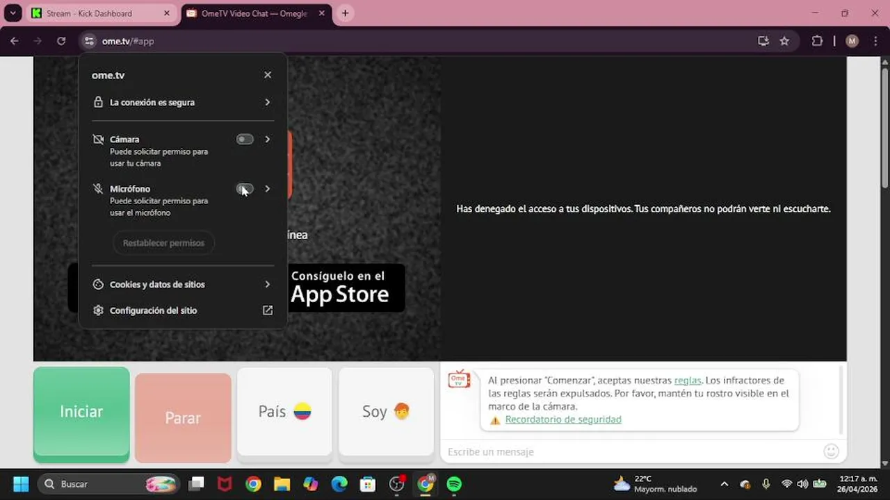Open the Chrome profile avatar M
The image size is (890, 500).
(x=852, y=41)
